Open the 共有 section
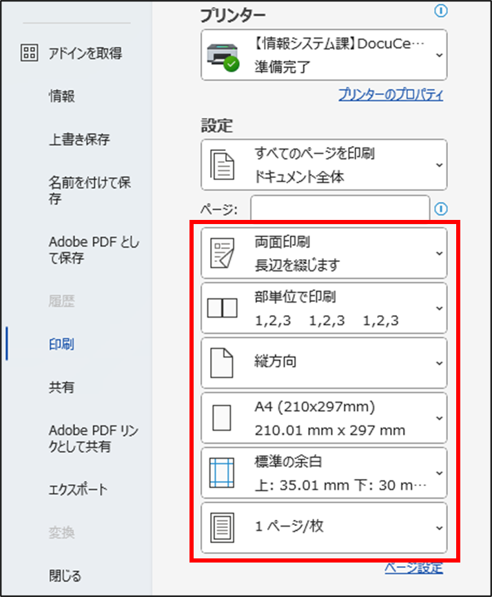Viewport: 492px width, 597px height. (61, 387)
